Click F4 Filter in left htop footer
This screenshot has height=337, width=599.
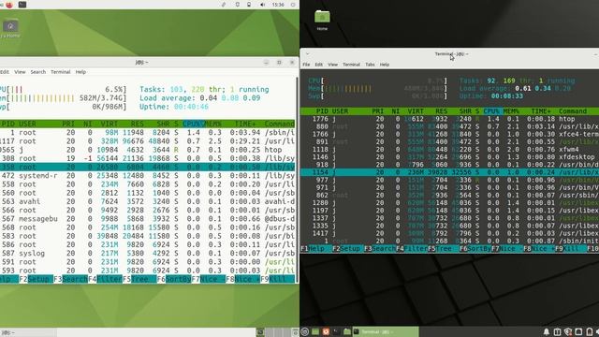(105, 279)
